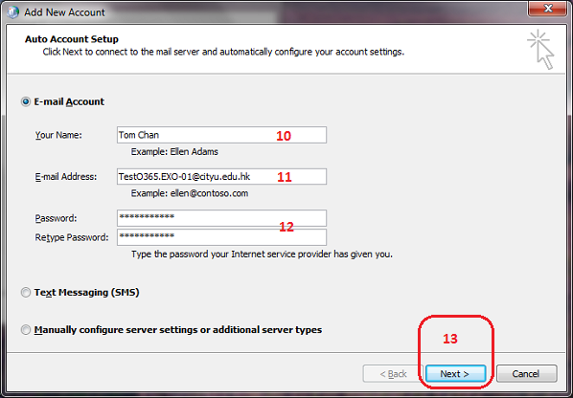Viewport: 573px width, 398px height.
Task: Click the 'Retype Password:' label
Action: point(72,237)
